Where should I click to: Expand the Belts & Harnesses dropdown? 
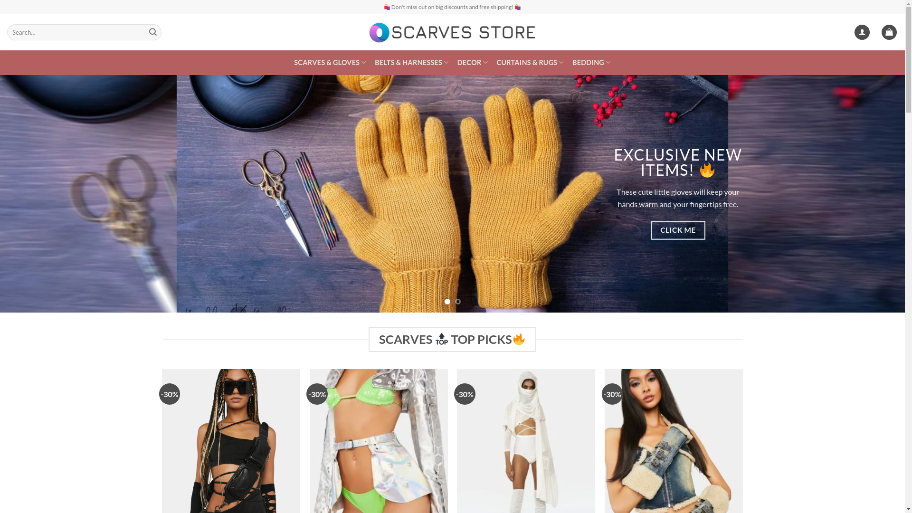pos(411,62)
